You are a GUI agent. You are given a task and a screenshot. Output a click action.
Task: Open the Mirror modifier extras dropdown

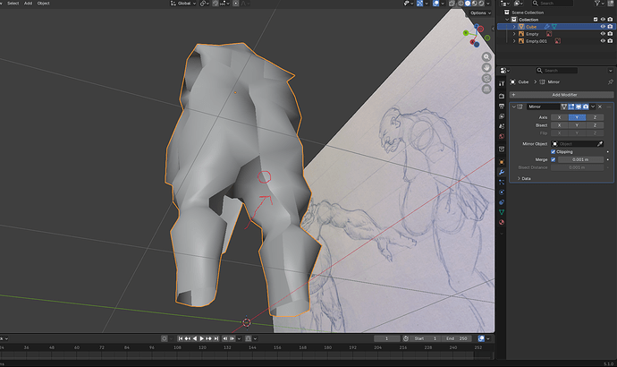[x=593, y=107]
